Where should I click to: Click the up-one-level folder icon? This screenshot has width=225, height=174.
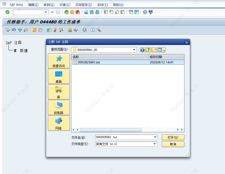pos(148,50)
